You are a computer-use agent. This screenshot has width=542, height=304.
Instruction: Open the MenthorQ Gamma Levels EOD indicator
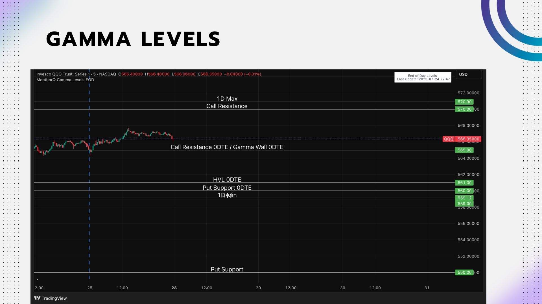pos(65,80)
